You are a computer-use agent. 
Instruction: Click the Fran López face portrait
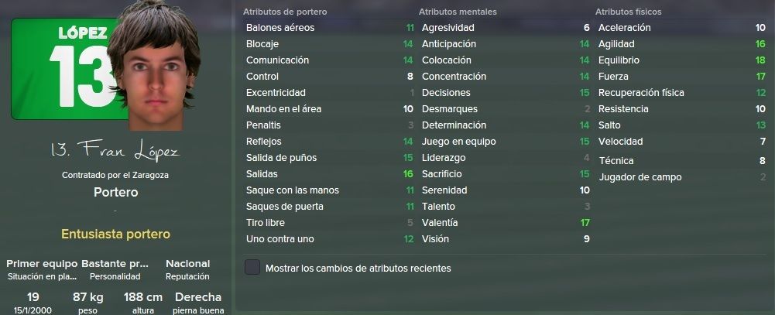154,67
